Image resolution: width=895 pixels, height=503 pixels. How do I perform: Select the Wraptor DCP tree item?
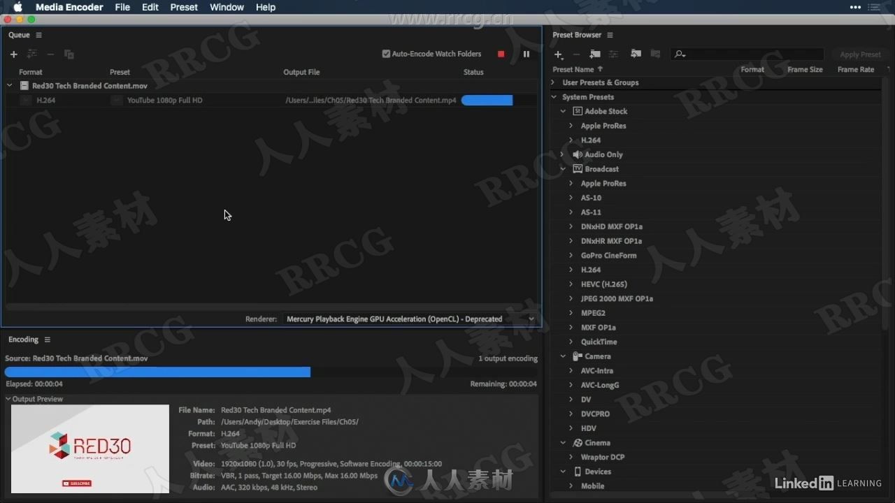[603, 458]
